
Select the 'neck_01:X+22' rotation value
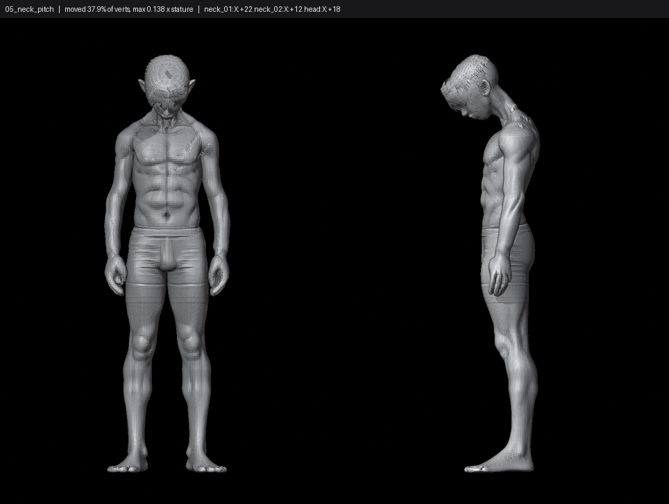[228, 9]
